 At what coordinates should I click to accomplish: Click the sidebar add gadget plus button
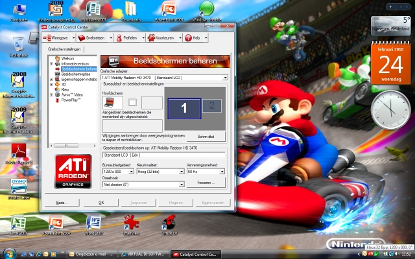tap(390, 7)
